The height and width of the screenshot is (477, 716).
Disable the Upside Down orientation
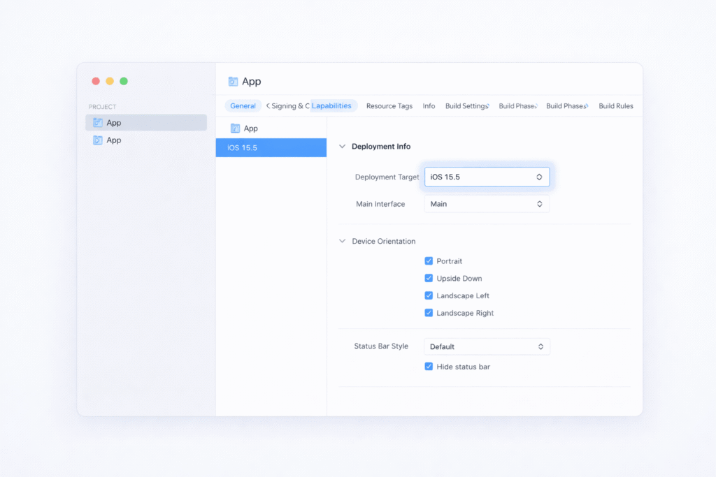click(429, 278)
